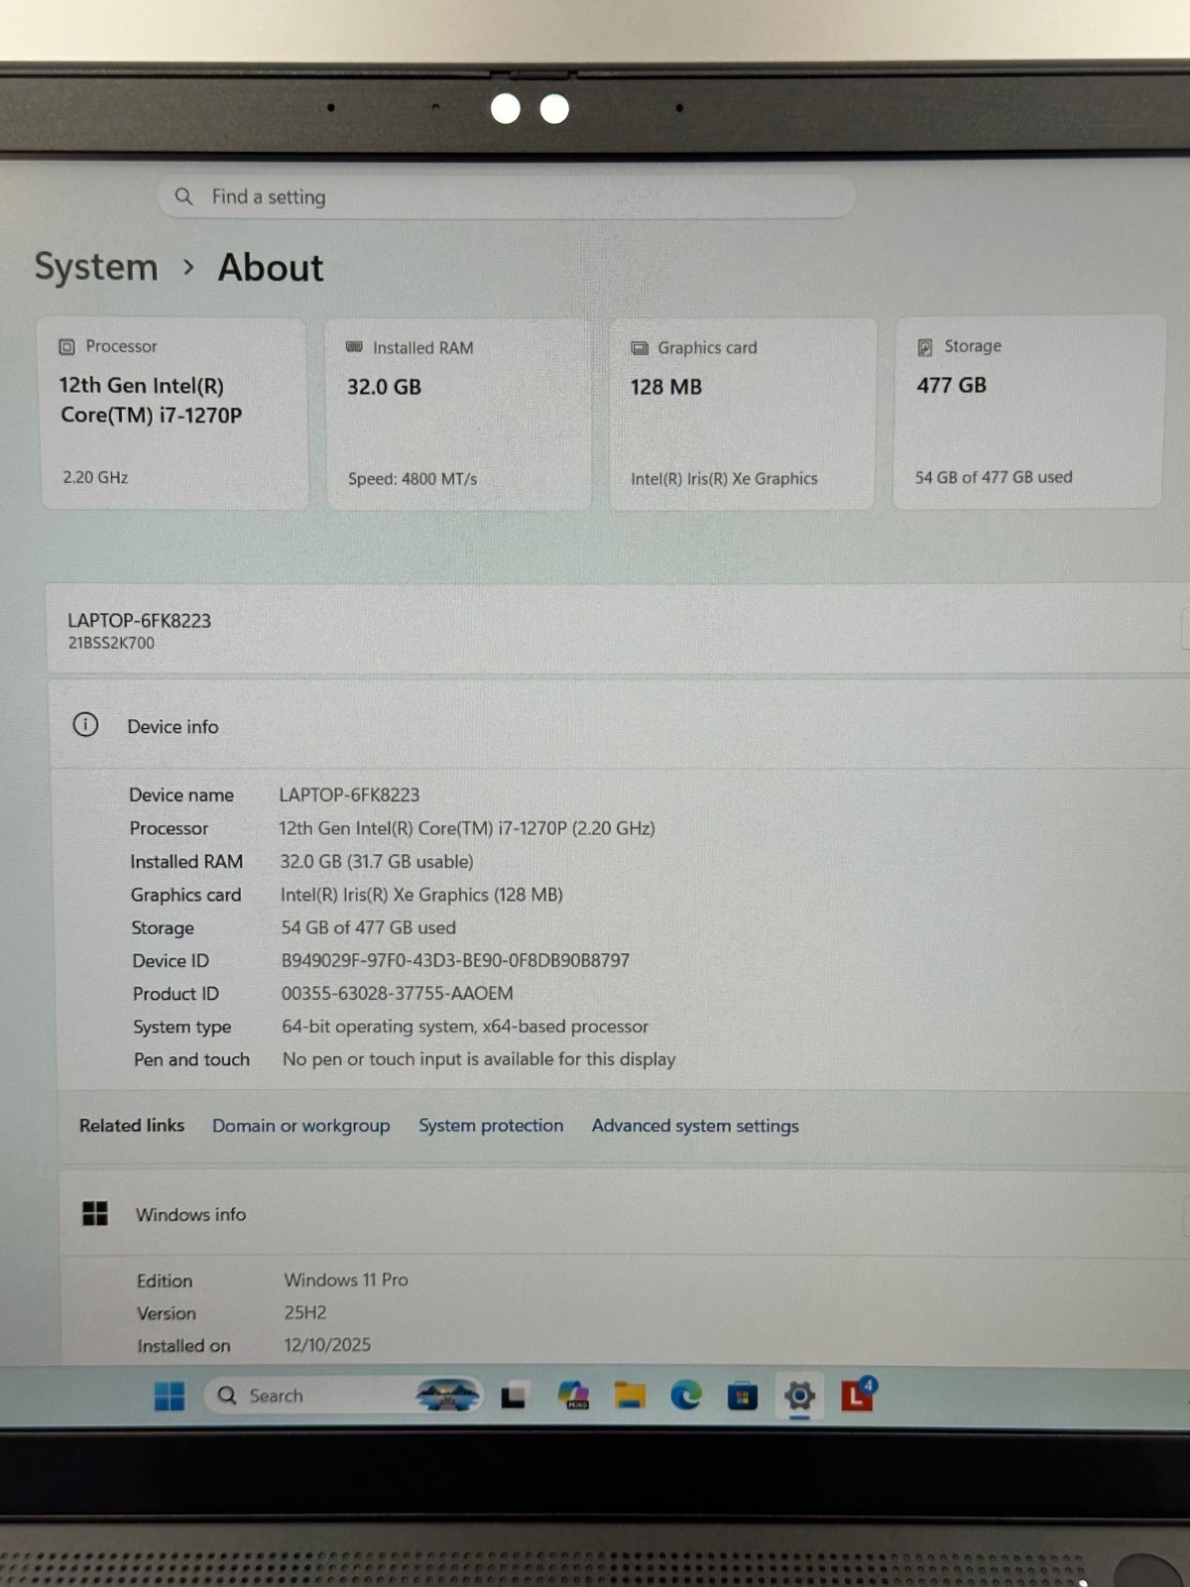The height and width of the screenshot is (1587, 1190).
Task: Select Installed RAM value 32.0 GB (31.7 GB usable)
Action: [377, 861]
